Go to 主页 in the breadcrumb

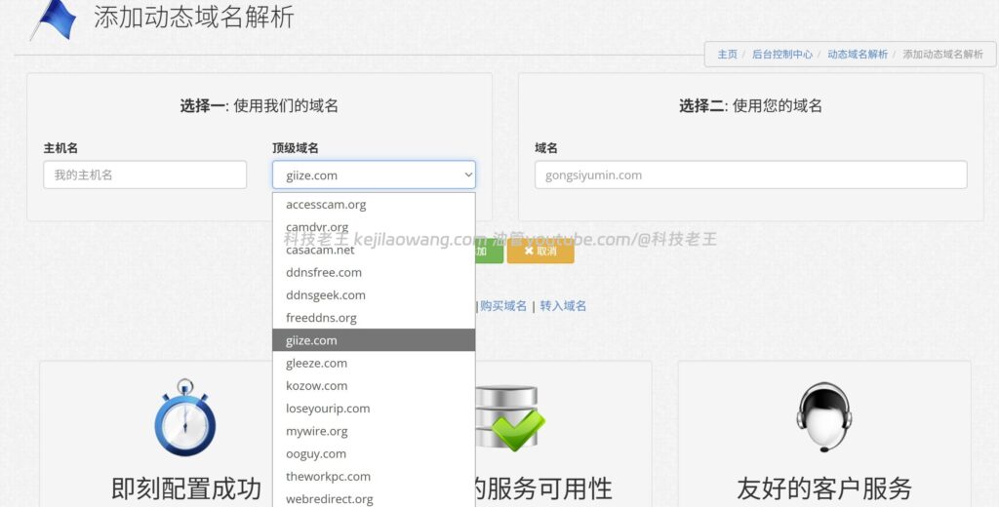[727, 55]
